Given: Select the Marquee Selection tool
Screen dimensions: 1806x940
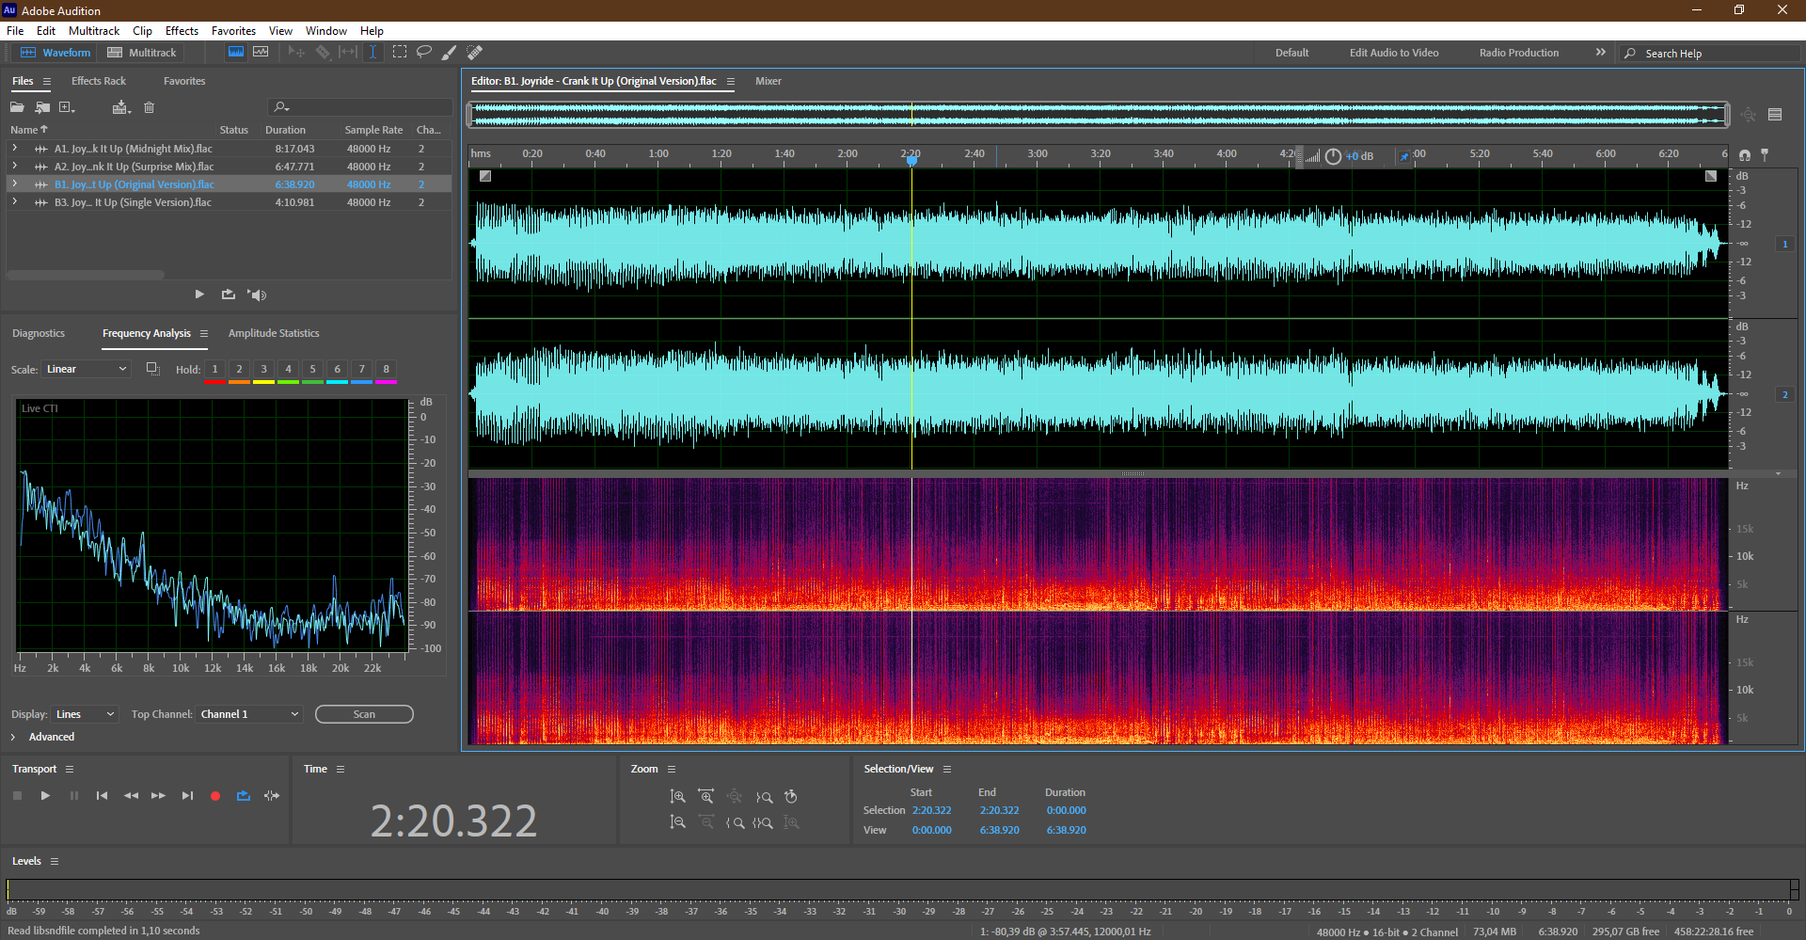Looking at the screenshot, I should [x=399, y=53].
